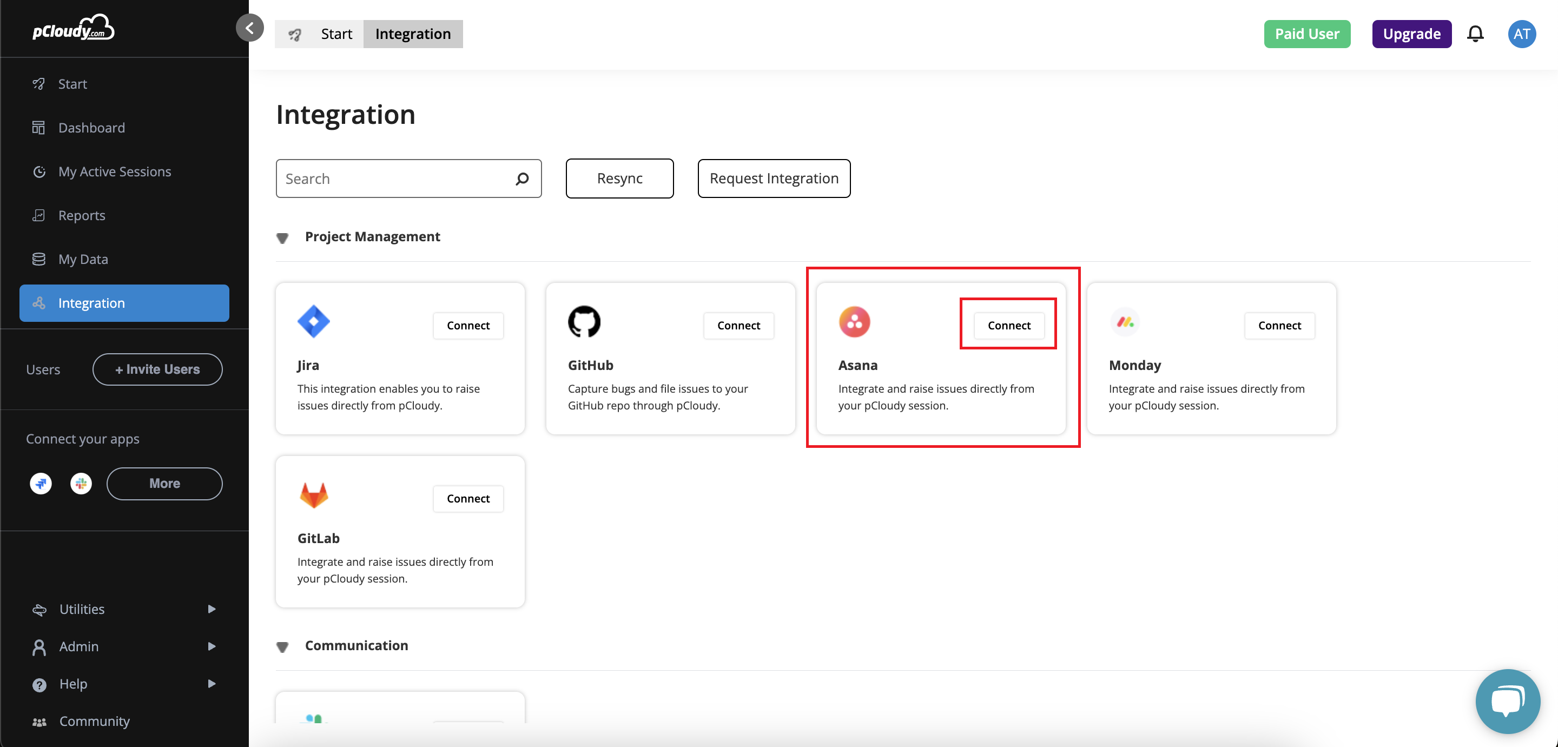Screen dimensions: 1558x747
Task: Click the search magnifier icon
Action: coord(522,179)
